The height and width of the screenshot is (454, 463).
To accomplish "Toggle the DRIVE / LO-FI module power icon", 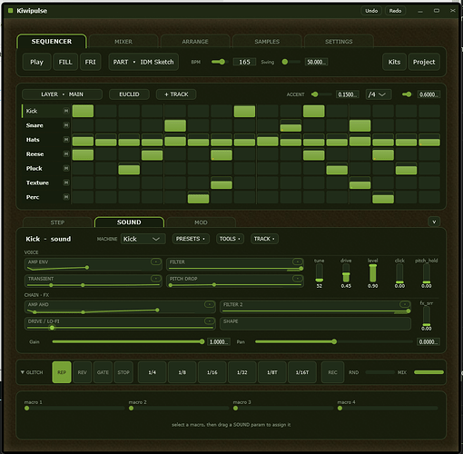I will tap(209, 321).
